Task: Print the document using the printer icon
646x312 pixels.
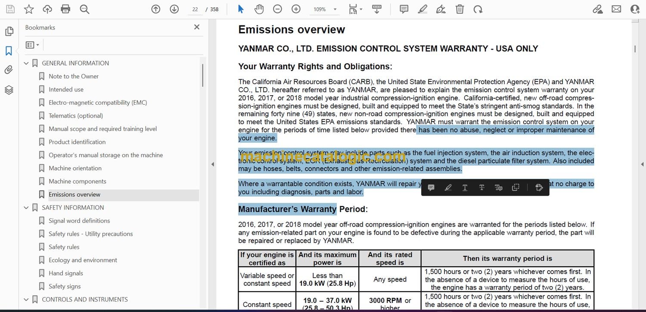Action: click(x=65, y=9)
